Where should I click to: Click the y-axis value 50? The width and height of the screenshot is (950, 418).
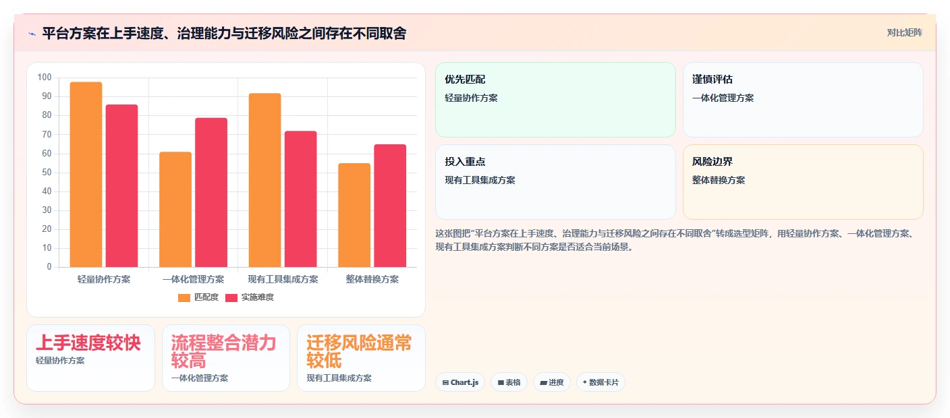click(x=47, y=173)
